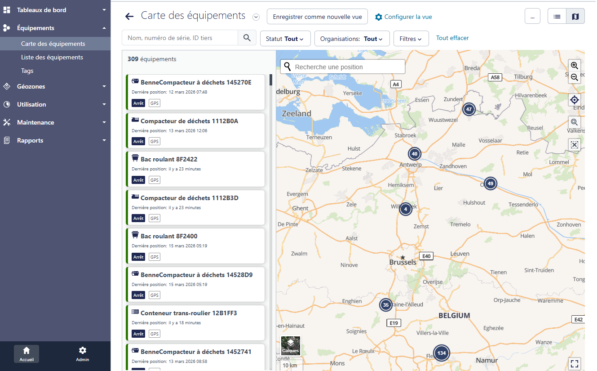Viewport: 597px width, 371px height.
Task: Open the Statut Tout dropdown
Action: (x=284, y=39)
